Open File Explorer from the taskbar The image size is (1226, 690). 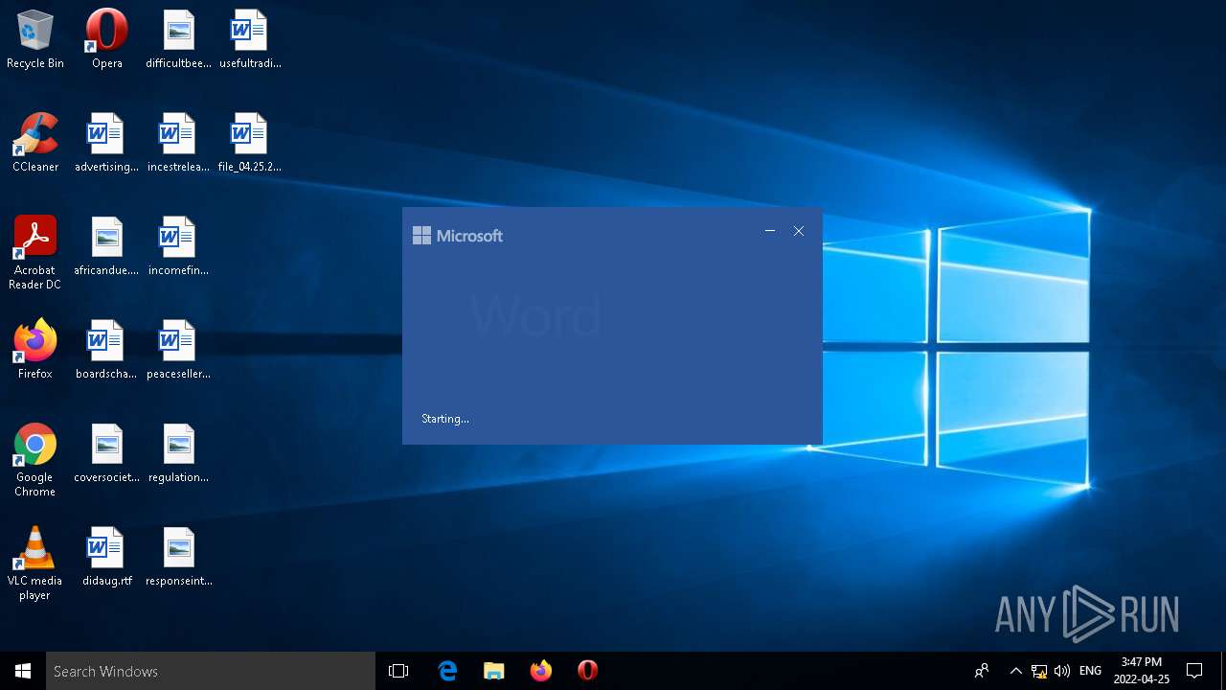(494, 671)
